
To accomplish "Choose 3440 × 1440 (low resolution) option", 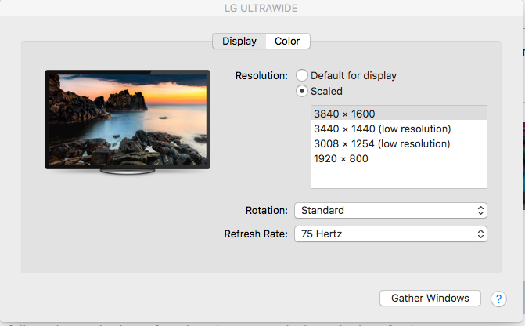I will [399, 129].
